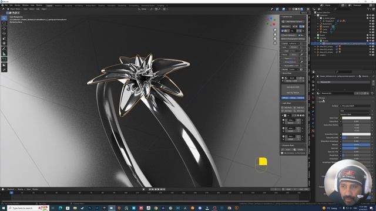Open the GGX distribution dropdown
This screenshot has width=376, height=211.
point(355,111)
